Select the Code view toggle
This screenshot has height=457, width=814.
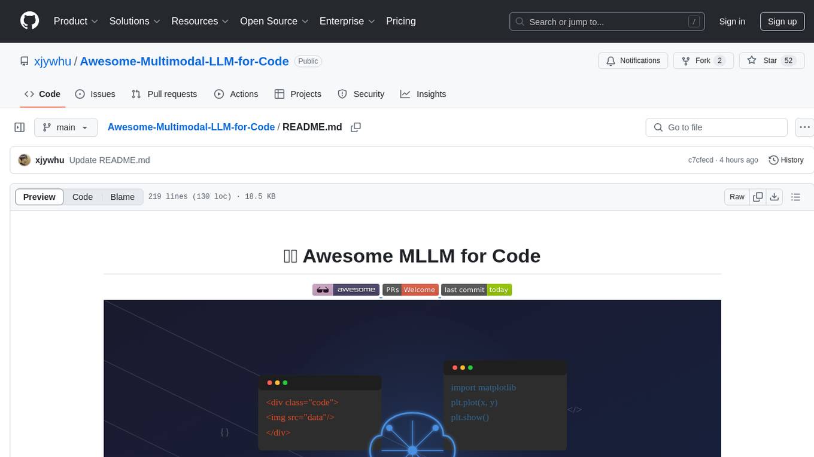pos(83,197)
